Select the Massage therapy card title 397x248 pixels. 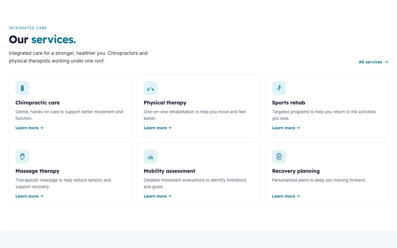point(37,171)
